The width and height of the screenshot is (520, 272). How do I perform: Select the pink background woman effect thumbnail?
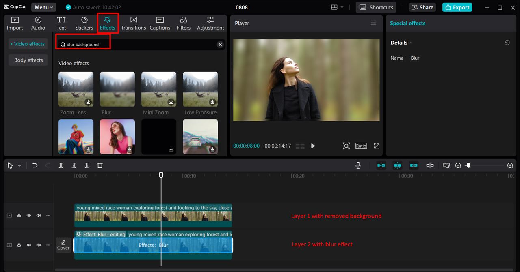point(117,136)
